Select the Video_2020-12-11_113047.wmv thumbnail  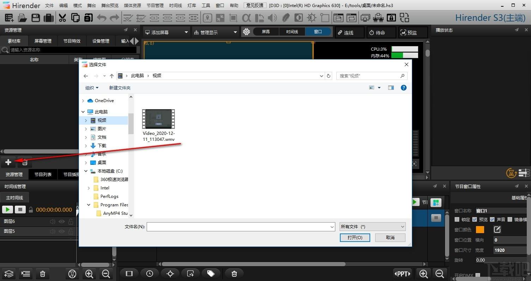tap(159, 119)
